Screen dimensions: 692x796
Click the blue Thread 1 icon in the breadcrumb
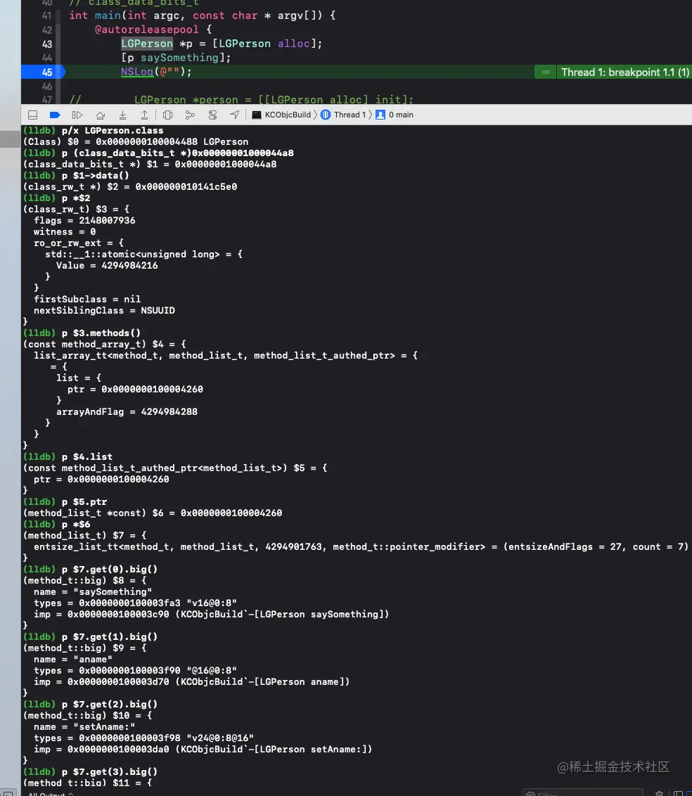(x=326, y=115)
